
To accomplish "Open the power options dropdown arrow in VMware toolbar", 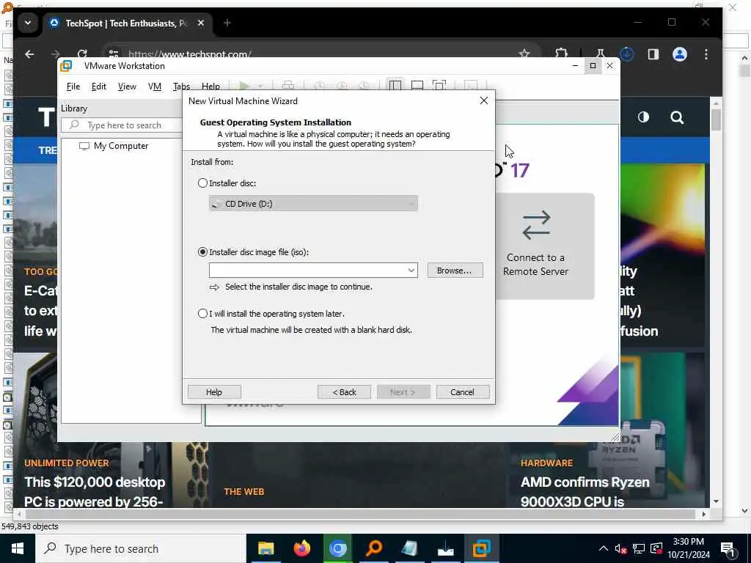I will tap(260, 87).
